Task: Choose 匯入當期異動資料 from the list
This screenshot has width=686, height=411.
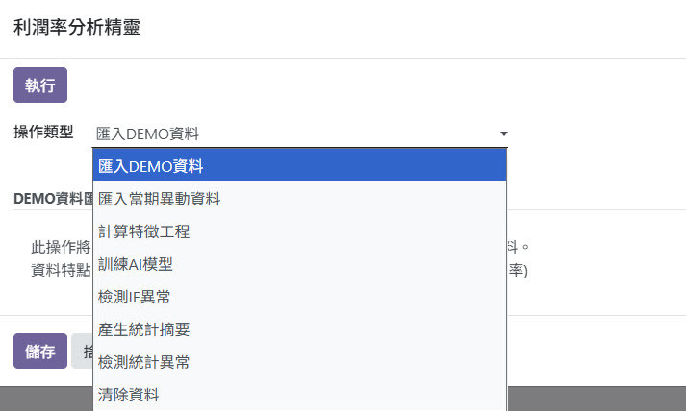Action: click(x=299, y=199)
